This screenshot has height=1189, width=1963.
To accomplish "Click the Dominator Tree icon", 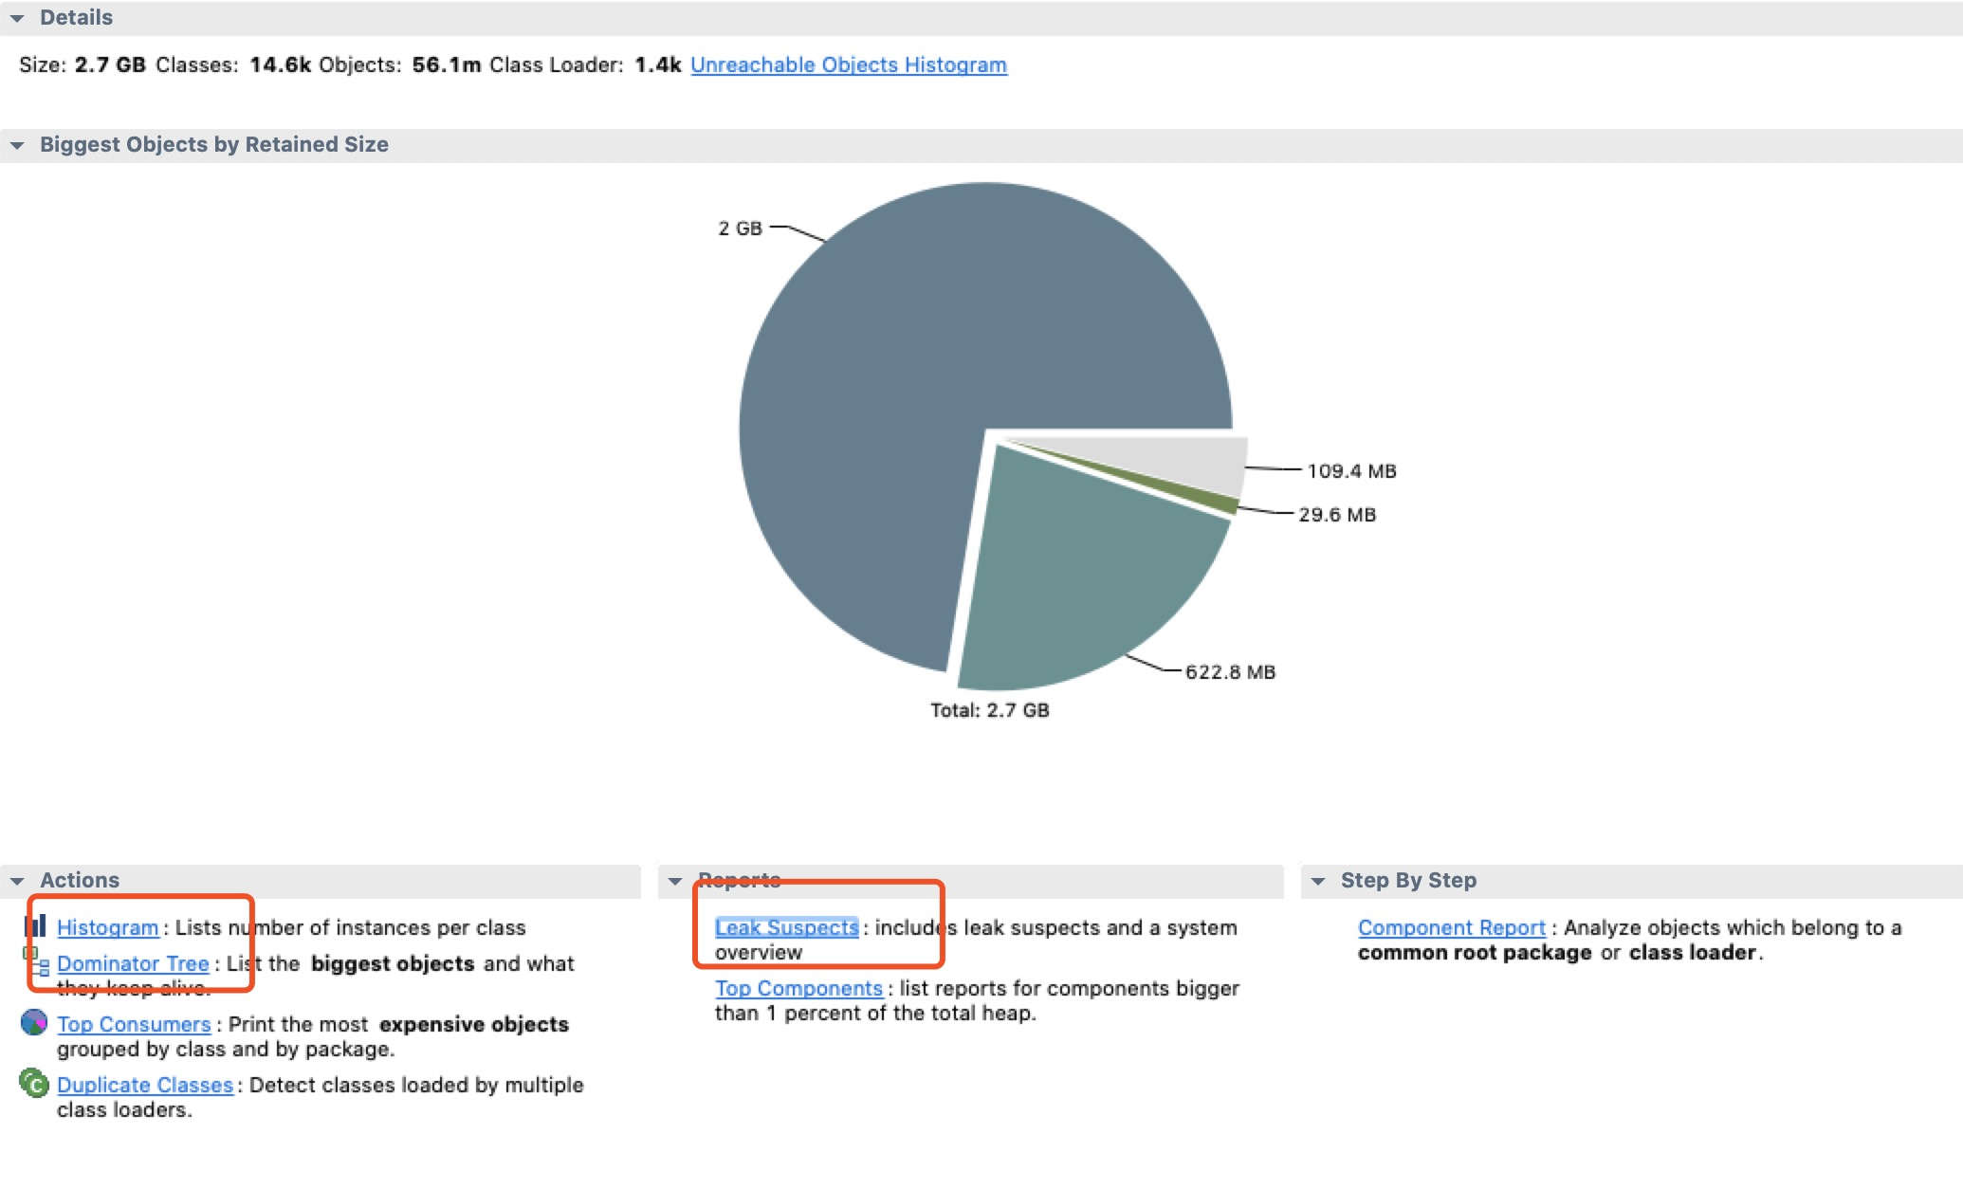I will click(x=36, y=962).
